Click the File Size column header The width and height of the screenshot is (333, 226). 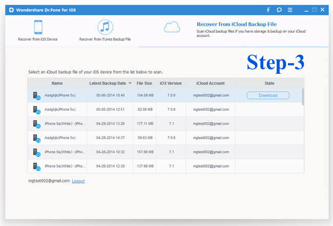click(144, 83)
